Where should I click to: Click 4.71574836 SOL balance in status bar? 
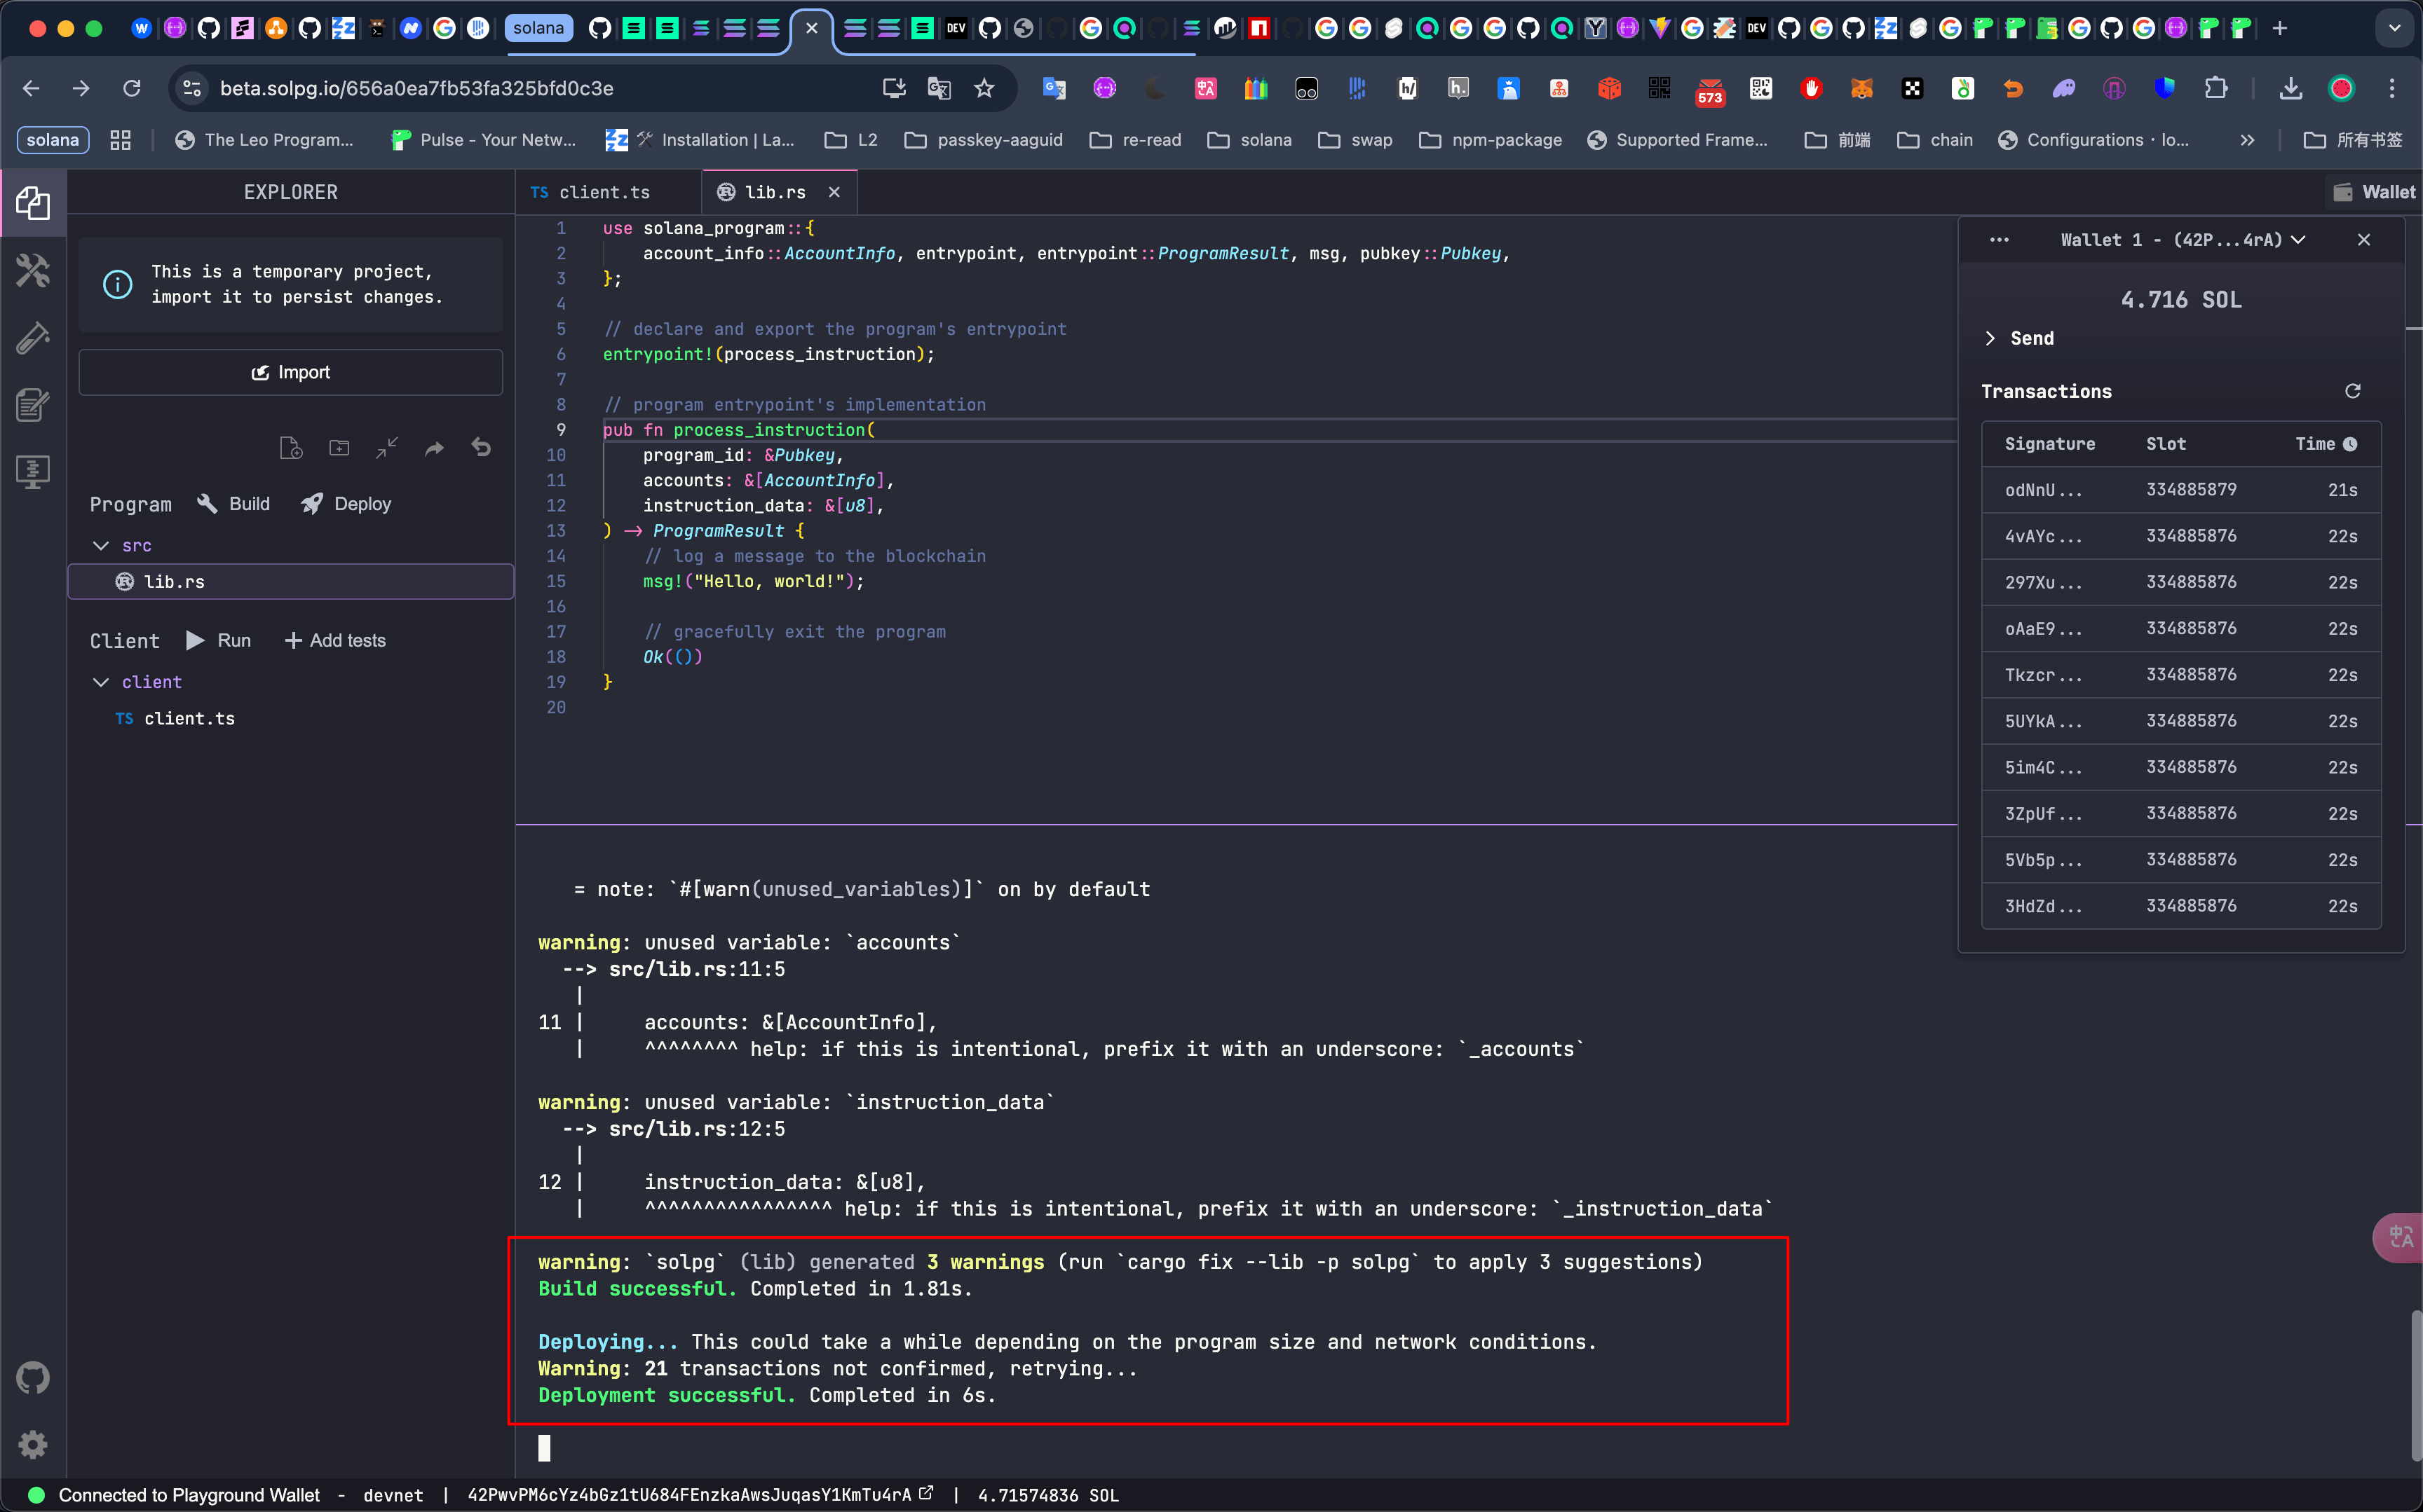coord(1047,1495)
